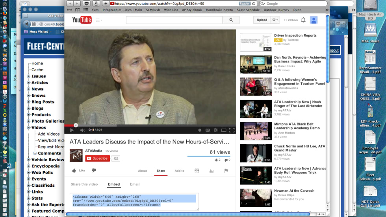Collapse the Videos tree node
Image resolution: width=386 pixels, height=217 pixels.
point(28,128)
